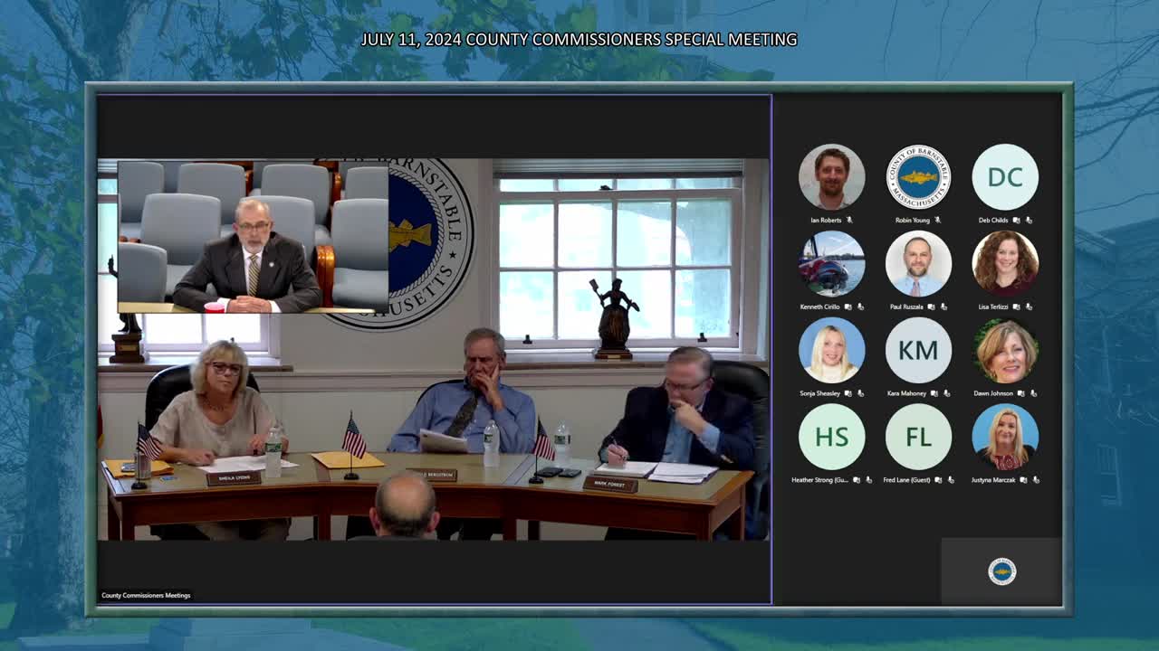This screenshot has width=1159, height=651.
Task: Click the camera-off icon beside Sonja Sheasley
Action: [848, 393]
